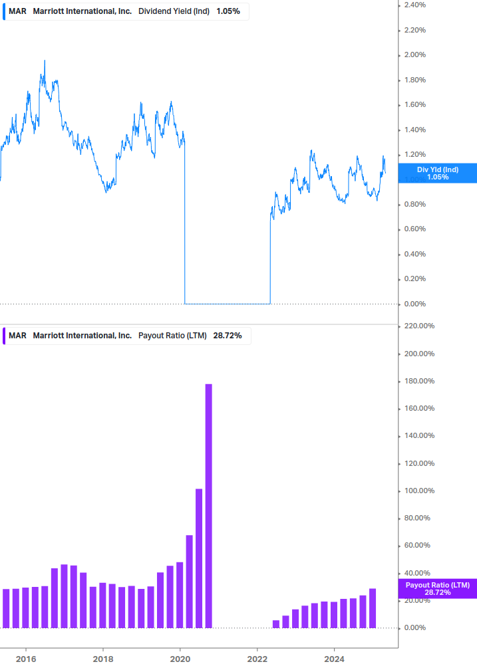Click the purple color bar beside the payout ratio legend

(x=4, y=336)
